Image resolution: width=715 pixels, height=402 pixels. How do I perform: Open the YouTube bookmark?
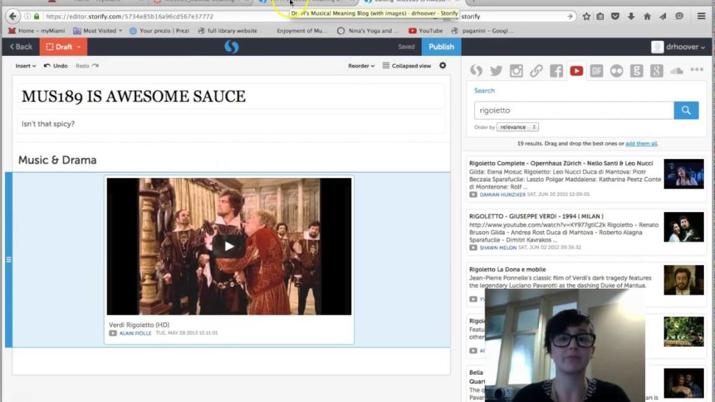click(x=425, y=31)
